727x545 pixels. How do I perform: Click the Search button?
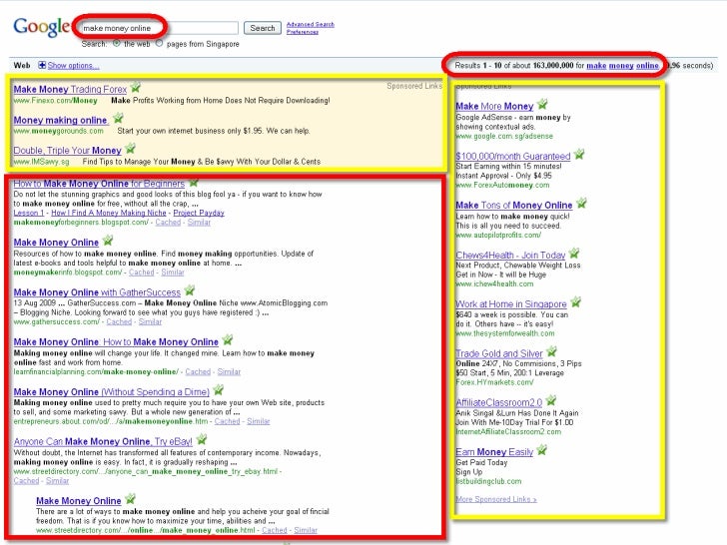pyautogui.click(x=263, y=28)
